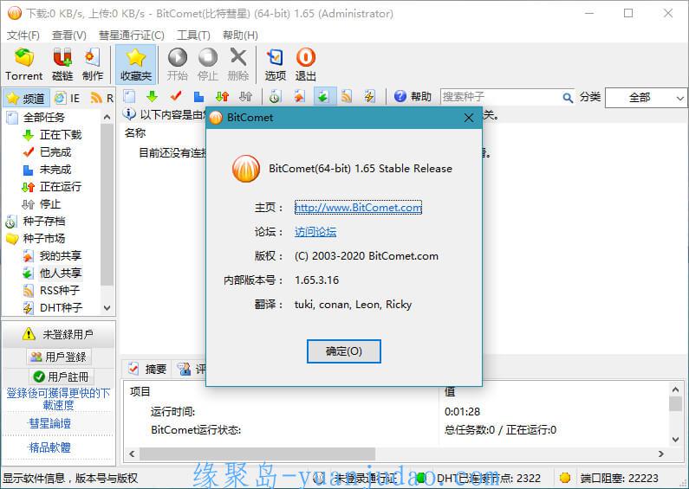
Task: Open 我的共享 in the sidebar
Action: (x=52, y=256)
